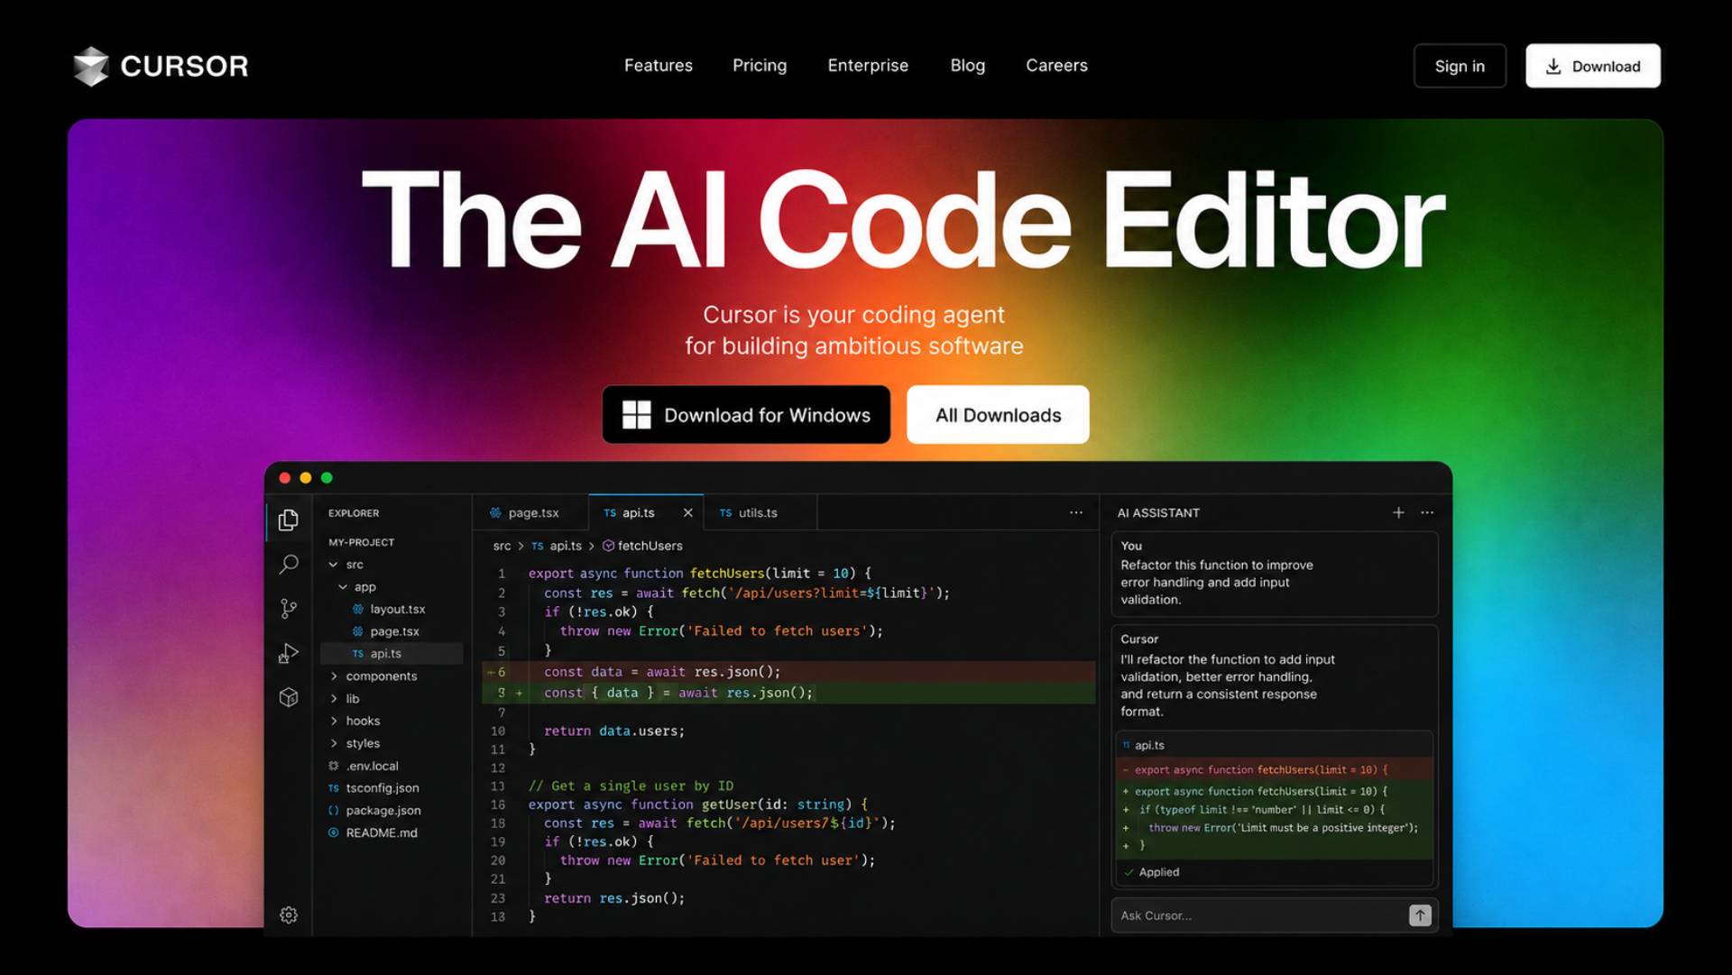Click the 'return data.users;' code line
This screenshot has height=975, width=1732.
(x=614, y=731)
